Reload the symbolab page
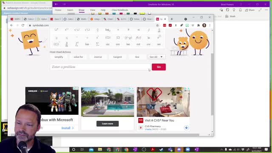Screen dimensions: 272x153 click(x=23, y=25)
